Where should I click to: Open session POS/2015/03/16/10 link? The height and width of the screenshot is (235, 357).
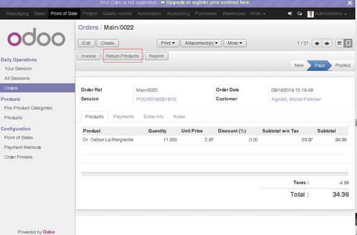pyautogui.click(x=156, y=99)
